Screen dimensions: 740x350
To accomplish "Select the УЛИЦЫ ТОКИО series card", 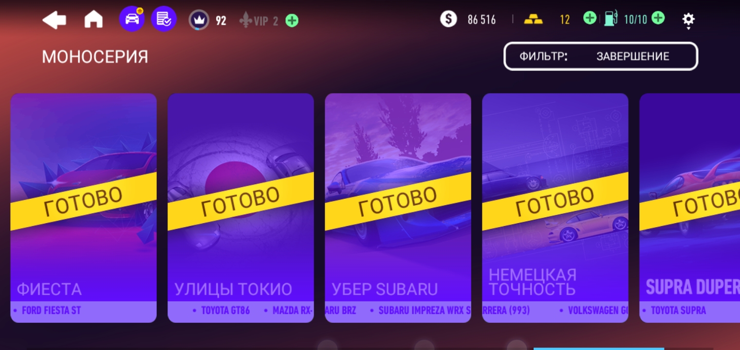I will click(x=240, y=208).
